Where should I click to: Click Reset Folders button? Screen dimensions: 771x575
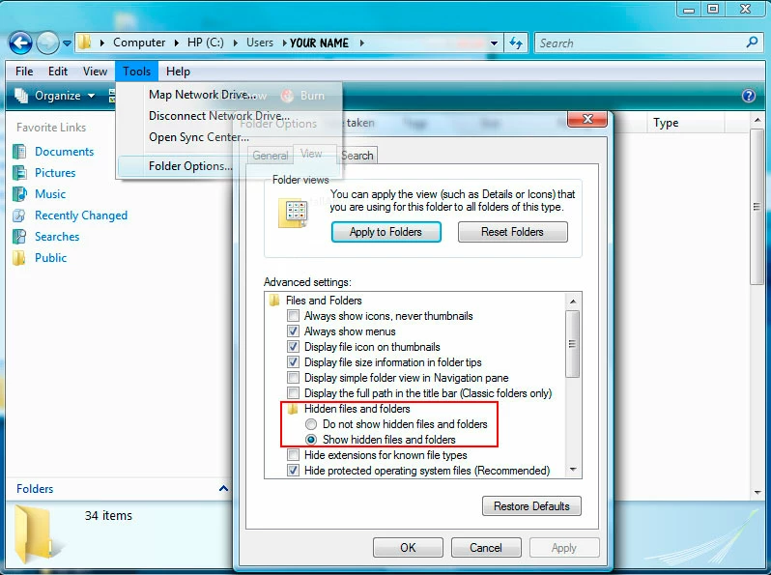pos(512,232)
